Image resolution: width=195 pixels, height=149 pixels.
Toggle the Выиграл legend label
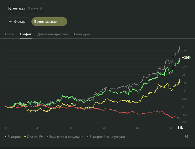[14, 137]
